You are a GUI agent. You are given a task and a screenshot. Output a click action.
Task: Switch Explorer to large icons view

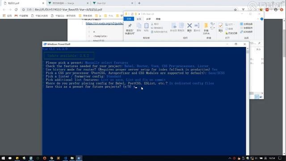[x=261, y=97]
